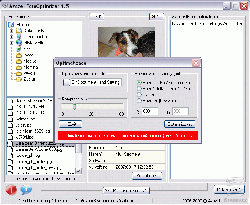
Task: Click file icon next to heligon.jpg
Action: [10, 119]
